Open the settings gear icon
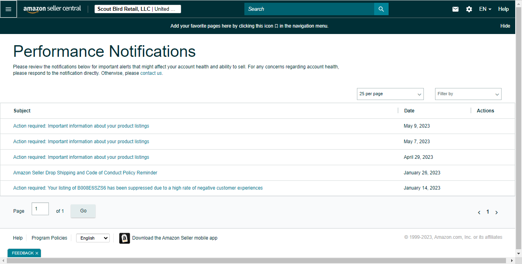 pos(469,9)
